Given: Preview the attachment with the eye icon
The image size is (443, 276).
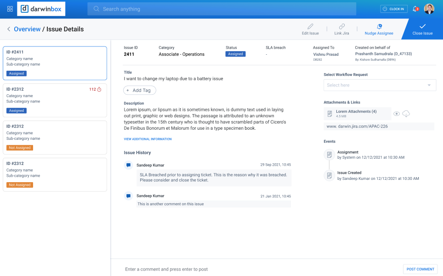Looking at the screenshot, I should tap(396, 113).
